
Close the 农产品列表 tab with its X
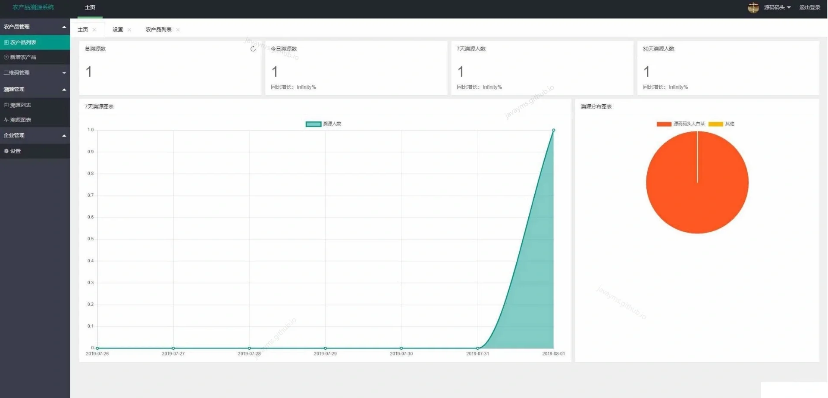[178, 30]
